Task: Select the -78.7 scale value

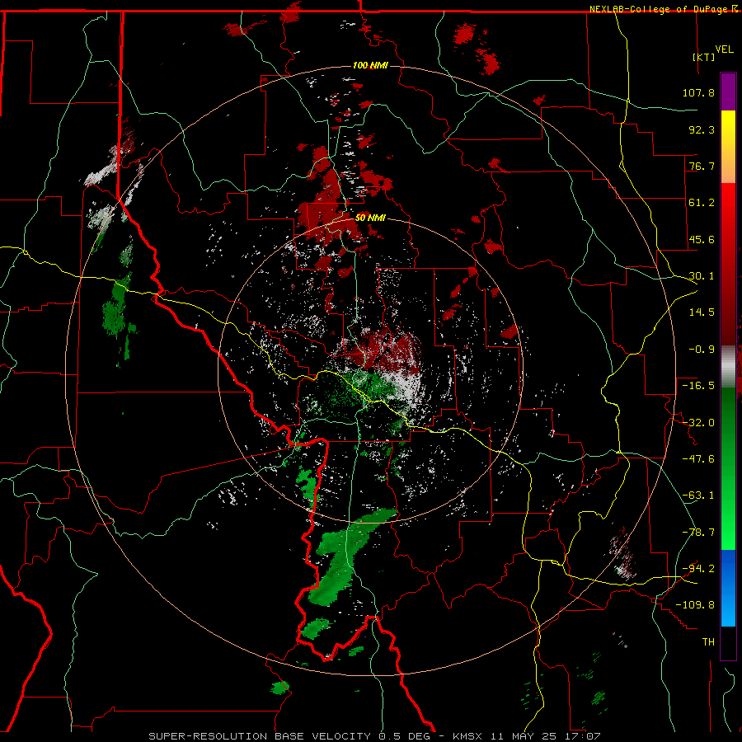Action: (x=698, y=533)
